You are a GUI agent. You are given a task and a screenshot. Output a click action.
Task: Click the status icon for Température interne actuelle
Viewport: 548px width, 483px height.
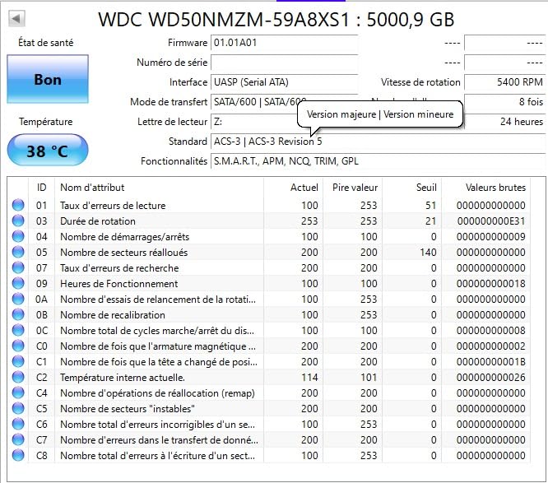pos(18,377)
